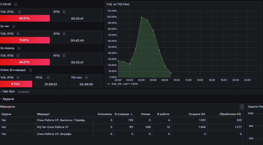
Task: Click 'Маршрут' column header
Action: coord(43,114)
